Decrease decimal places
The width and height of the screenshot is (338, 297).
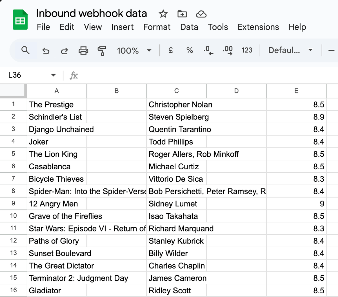208,51
